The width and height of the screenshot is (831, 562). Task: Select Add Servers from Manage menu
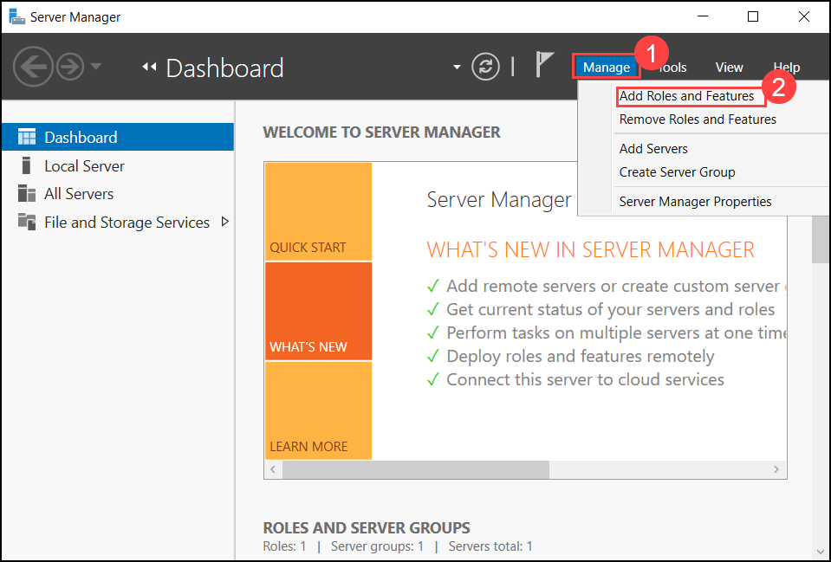(x=653, y=149)
